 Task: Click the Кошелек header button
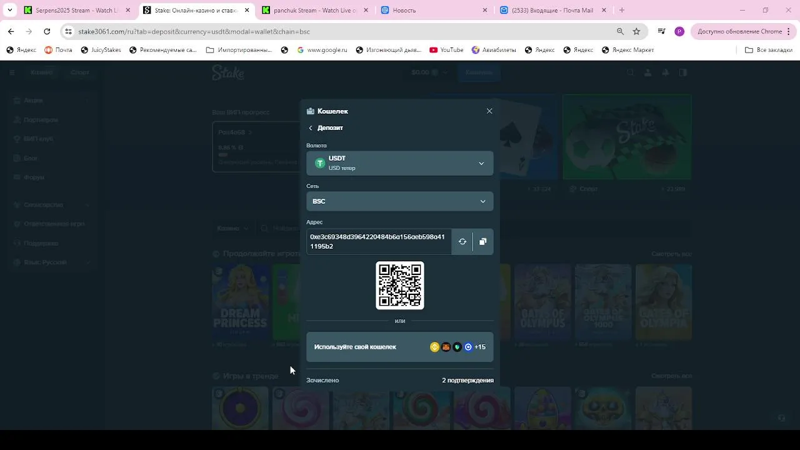click(479, 72)
